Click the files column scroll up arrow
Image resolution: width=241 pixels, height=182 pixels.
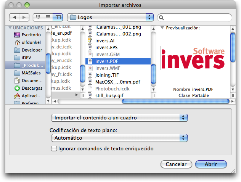153,29
